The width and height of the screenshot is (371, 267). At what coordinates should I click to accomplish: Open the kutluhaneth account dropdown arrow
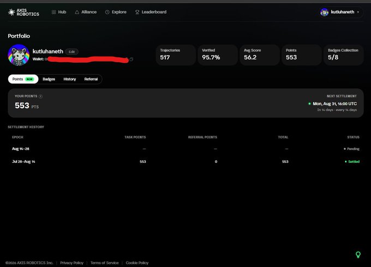pyautogui.click(x=358, y=12)
